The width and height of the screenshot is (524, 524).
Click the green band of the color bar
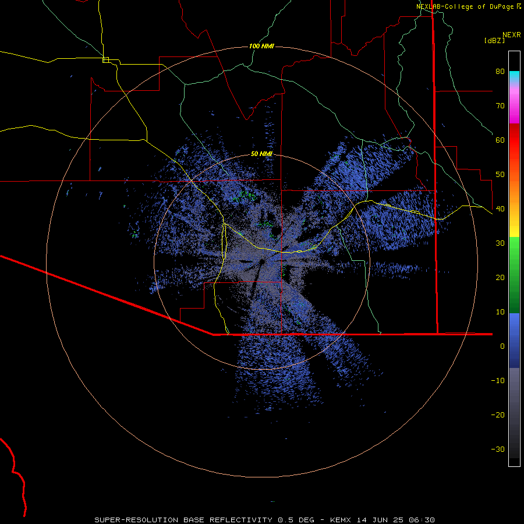[x=514, y=275]
